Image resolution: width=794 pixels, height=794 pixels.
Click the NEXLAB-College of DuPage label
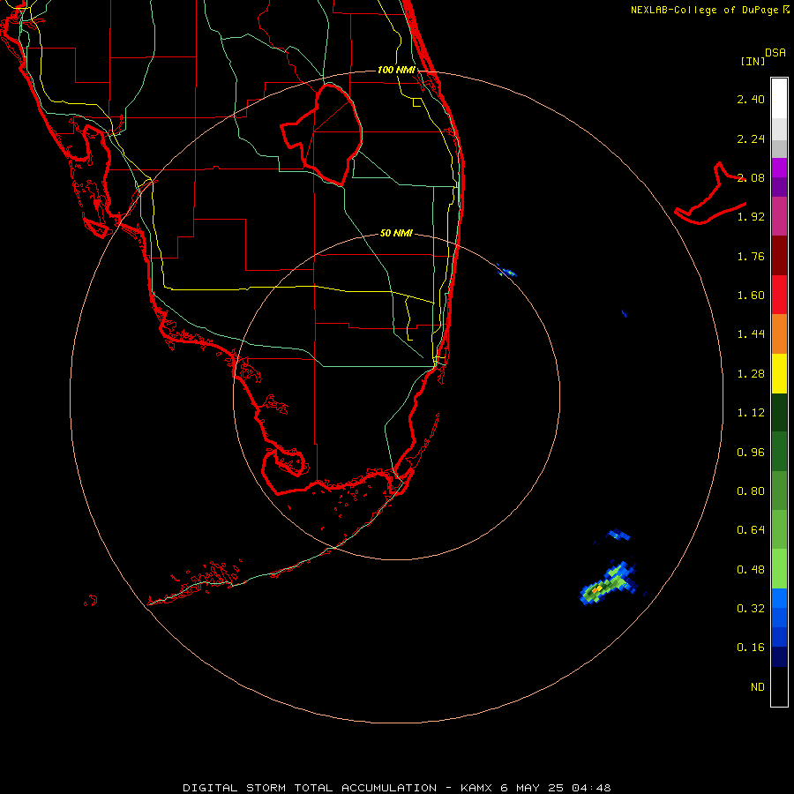pyautogui.click(x=705, y=10)
